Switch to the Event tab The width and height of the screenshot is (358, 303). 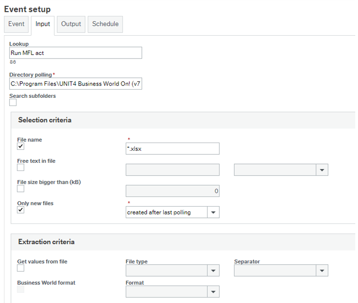[16, 24]
